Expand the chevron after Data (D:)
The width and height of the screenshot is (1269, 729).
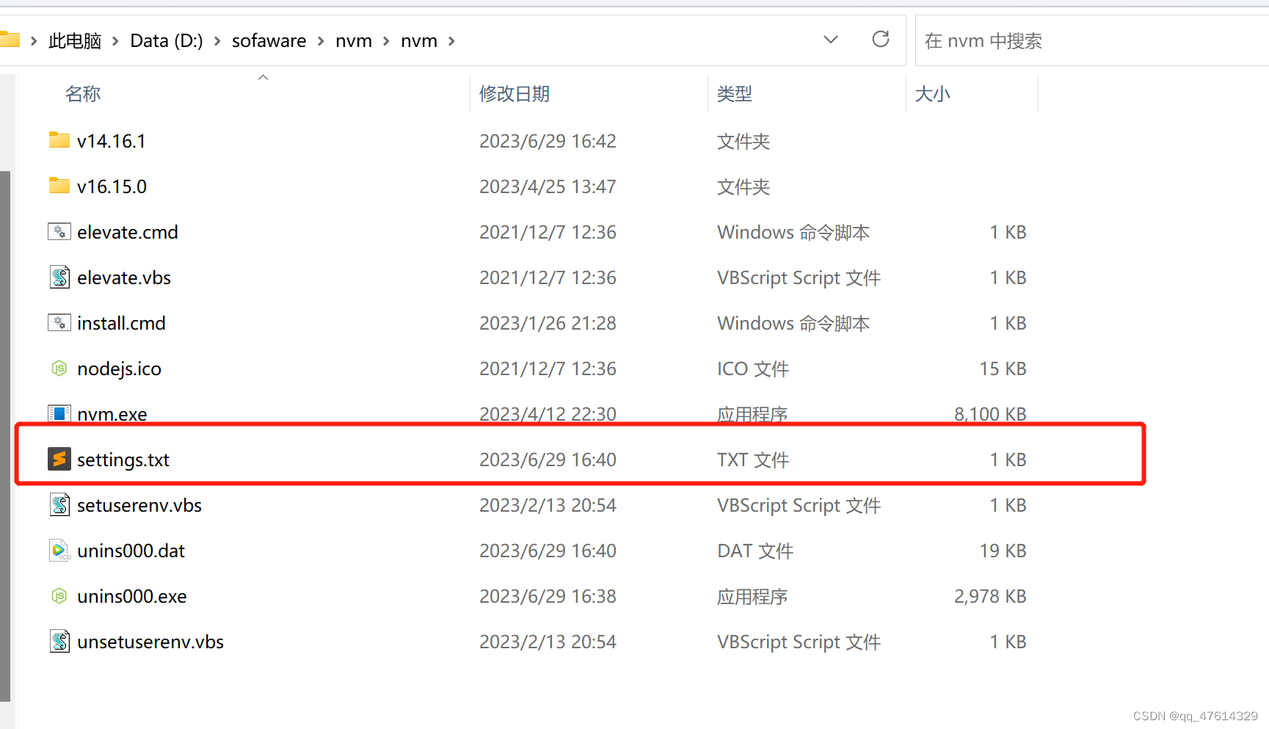tap(217, 41)
